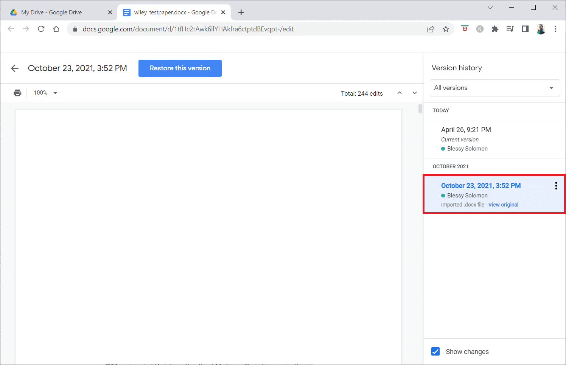Screen dimensions: 566x365
Task: Jump to next edit with down chevron
Action: point(415,93)
